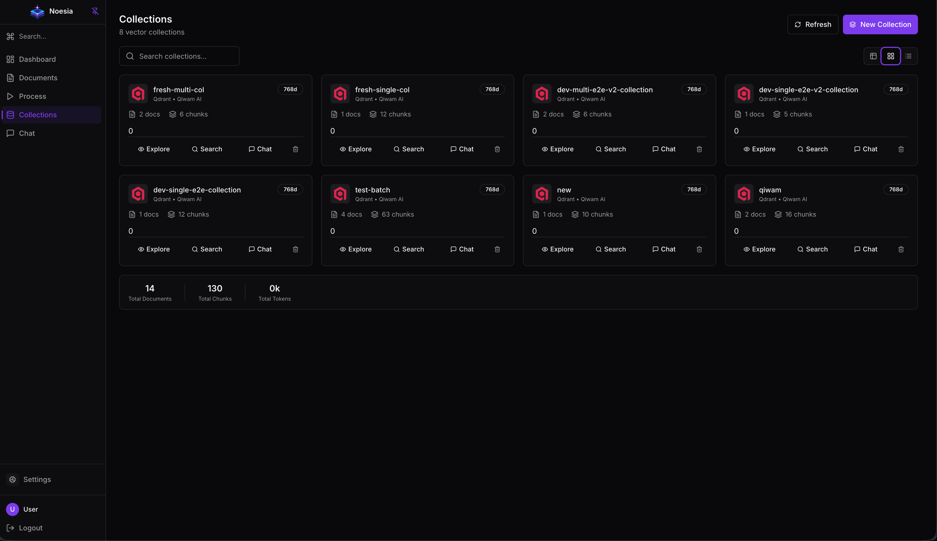Click the delete trash icon on fresh-multi-col

coord(295,149)
